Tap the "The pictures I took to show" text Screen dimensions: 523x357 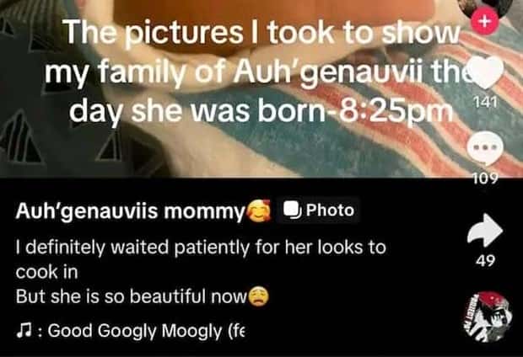[262, 32]
